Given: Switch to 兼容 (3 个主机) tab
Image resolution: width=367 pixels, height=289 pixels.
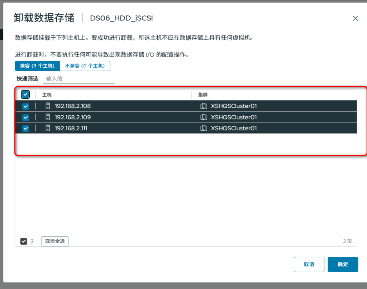Looking at the screenshot, I should 37,66.
